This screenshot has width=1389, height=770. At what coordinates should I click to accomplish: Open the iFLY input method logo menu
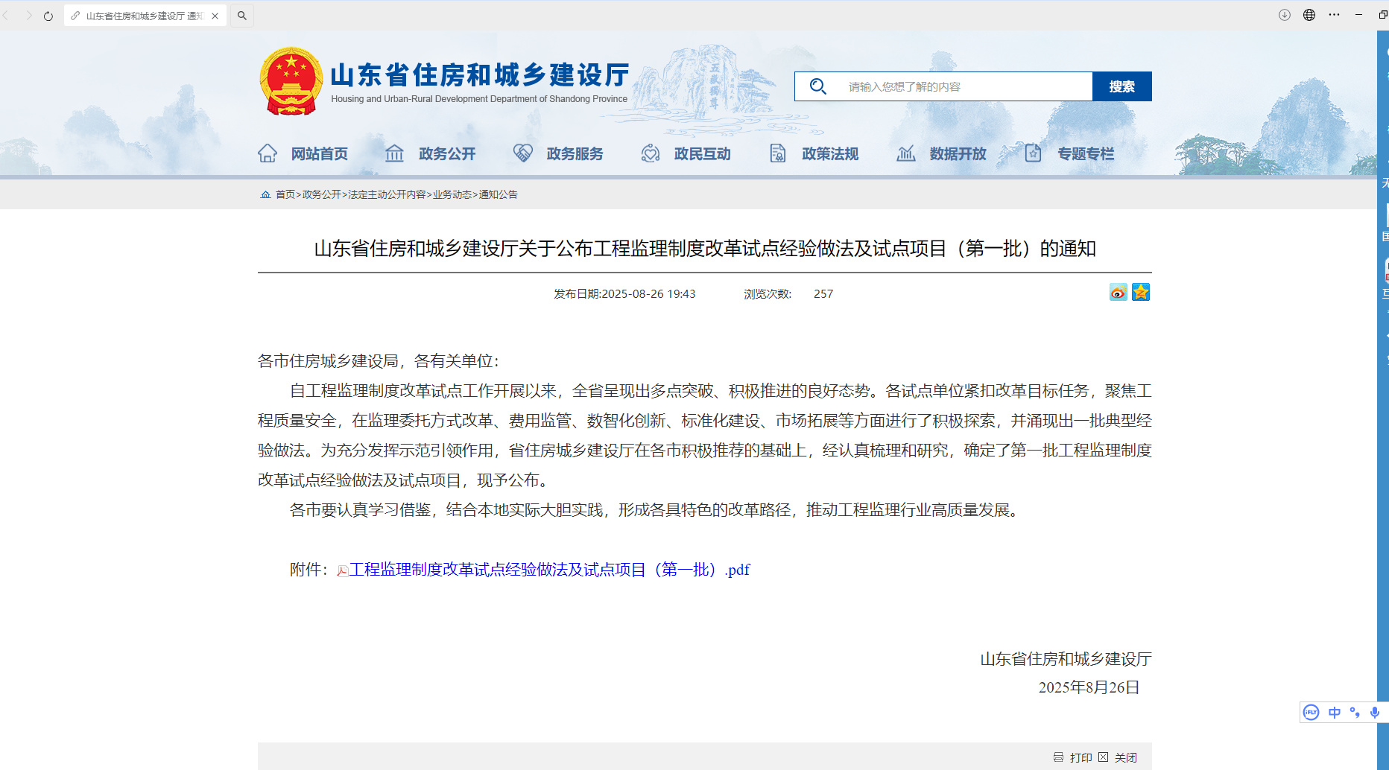[1311, 713]
